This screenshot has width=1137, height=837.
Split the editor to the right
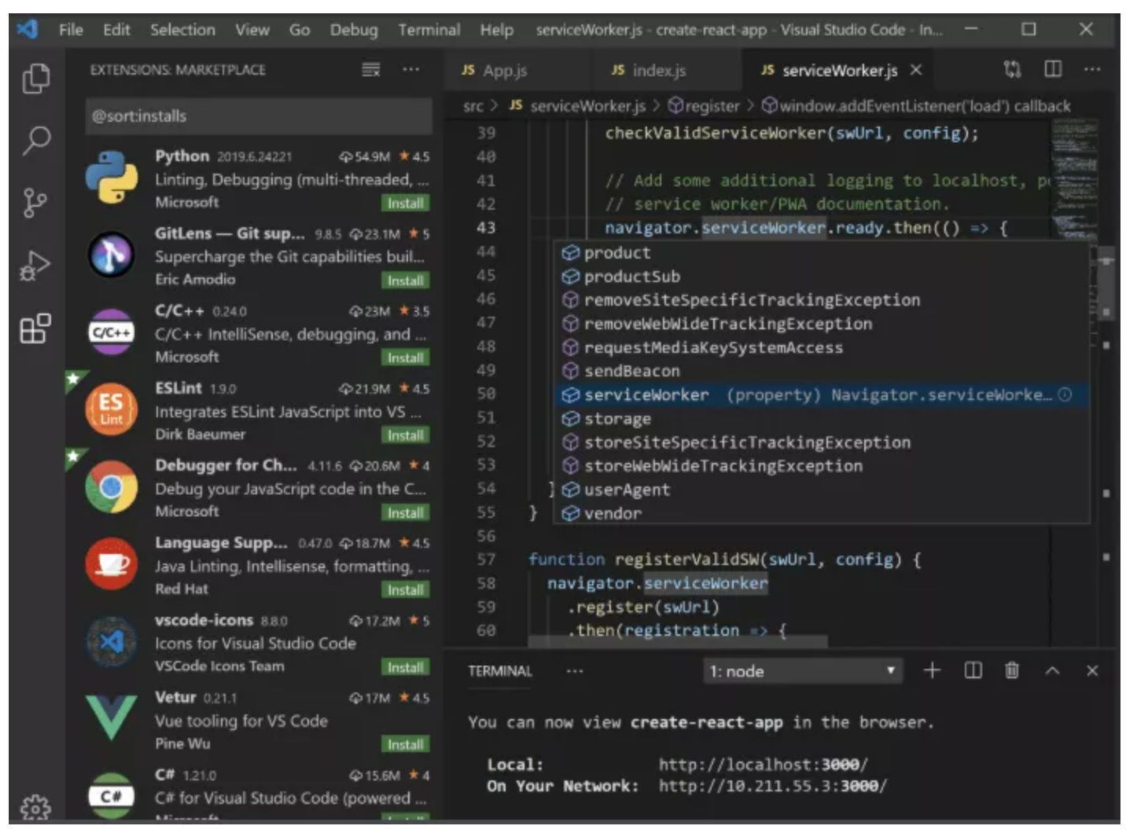coord(1053,69)
